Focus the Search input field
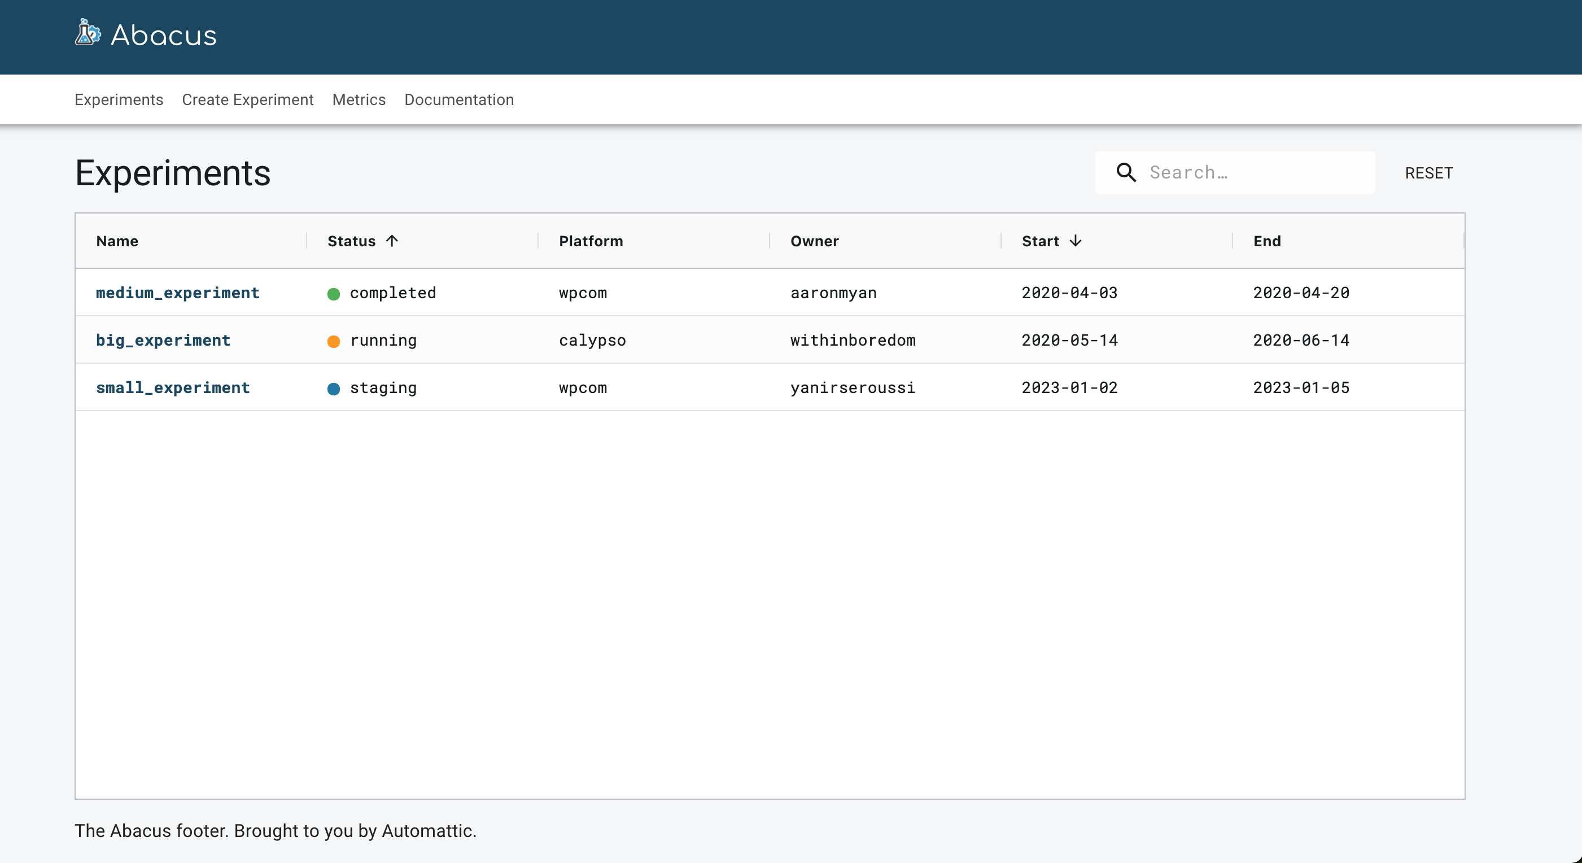This screenshot has width=1582, height=863. pos(1234,173)
